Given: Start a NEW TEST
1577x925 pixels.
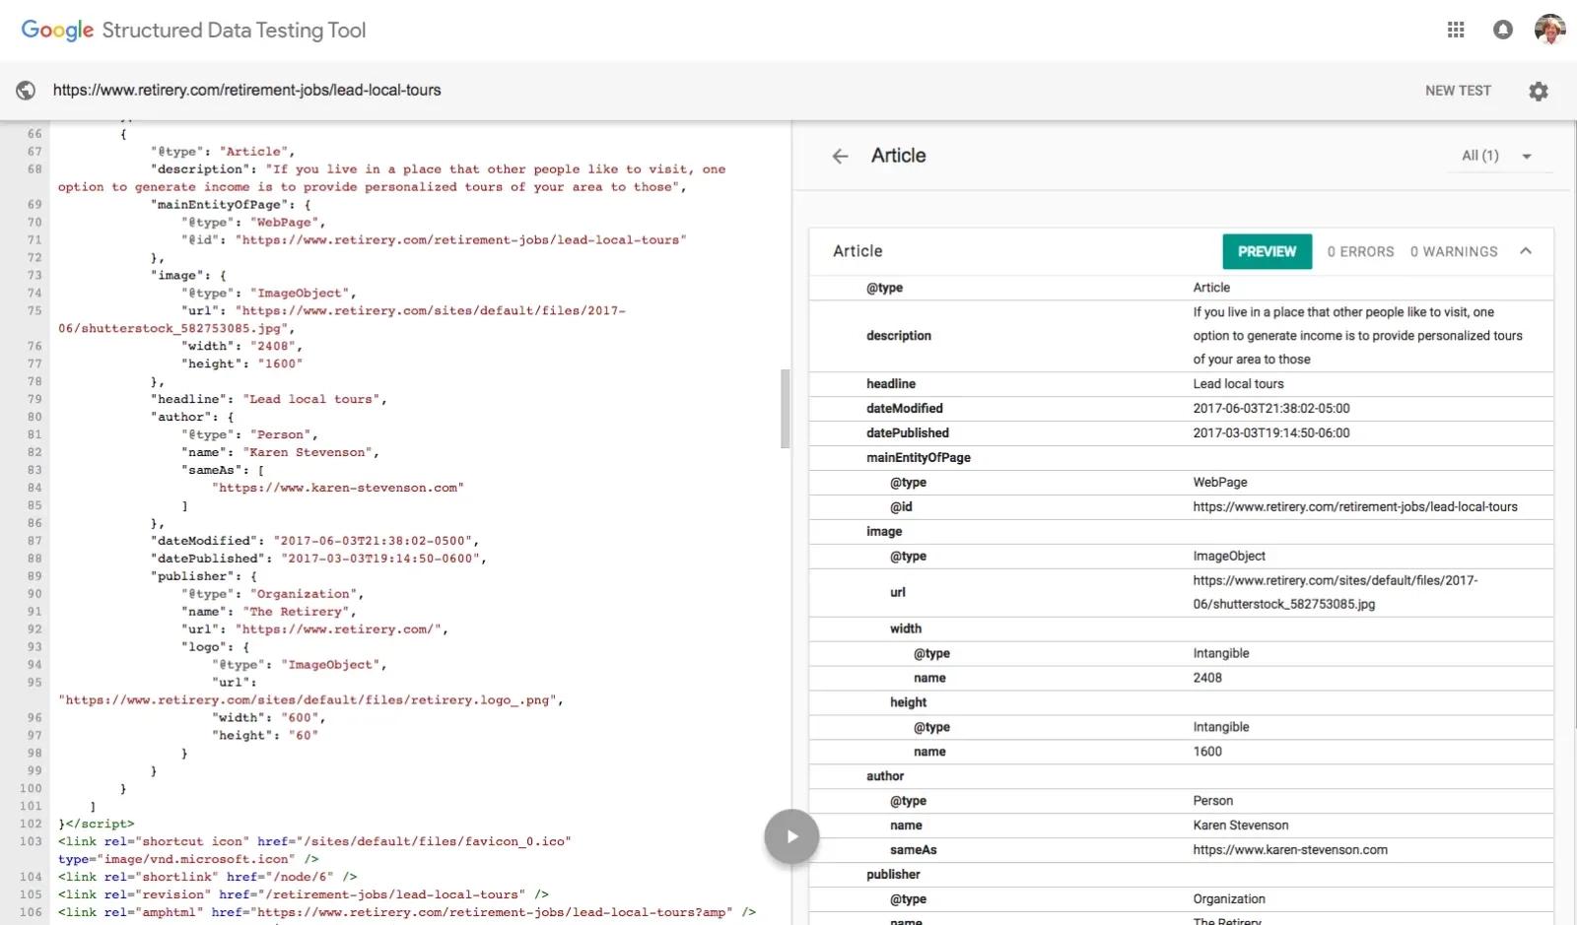Looking at the screenshot, I should tap(1458, 91).
